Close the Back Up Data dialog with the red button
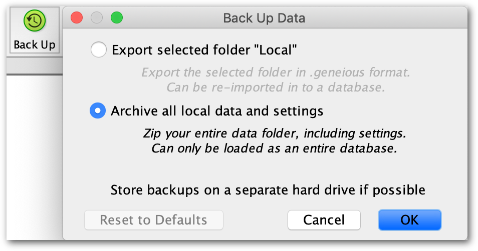 point(77,17)
